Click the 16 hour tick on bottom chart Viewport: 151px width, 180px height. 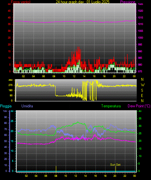[95, 176]
